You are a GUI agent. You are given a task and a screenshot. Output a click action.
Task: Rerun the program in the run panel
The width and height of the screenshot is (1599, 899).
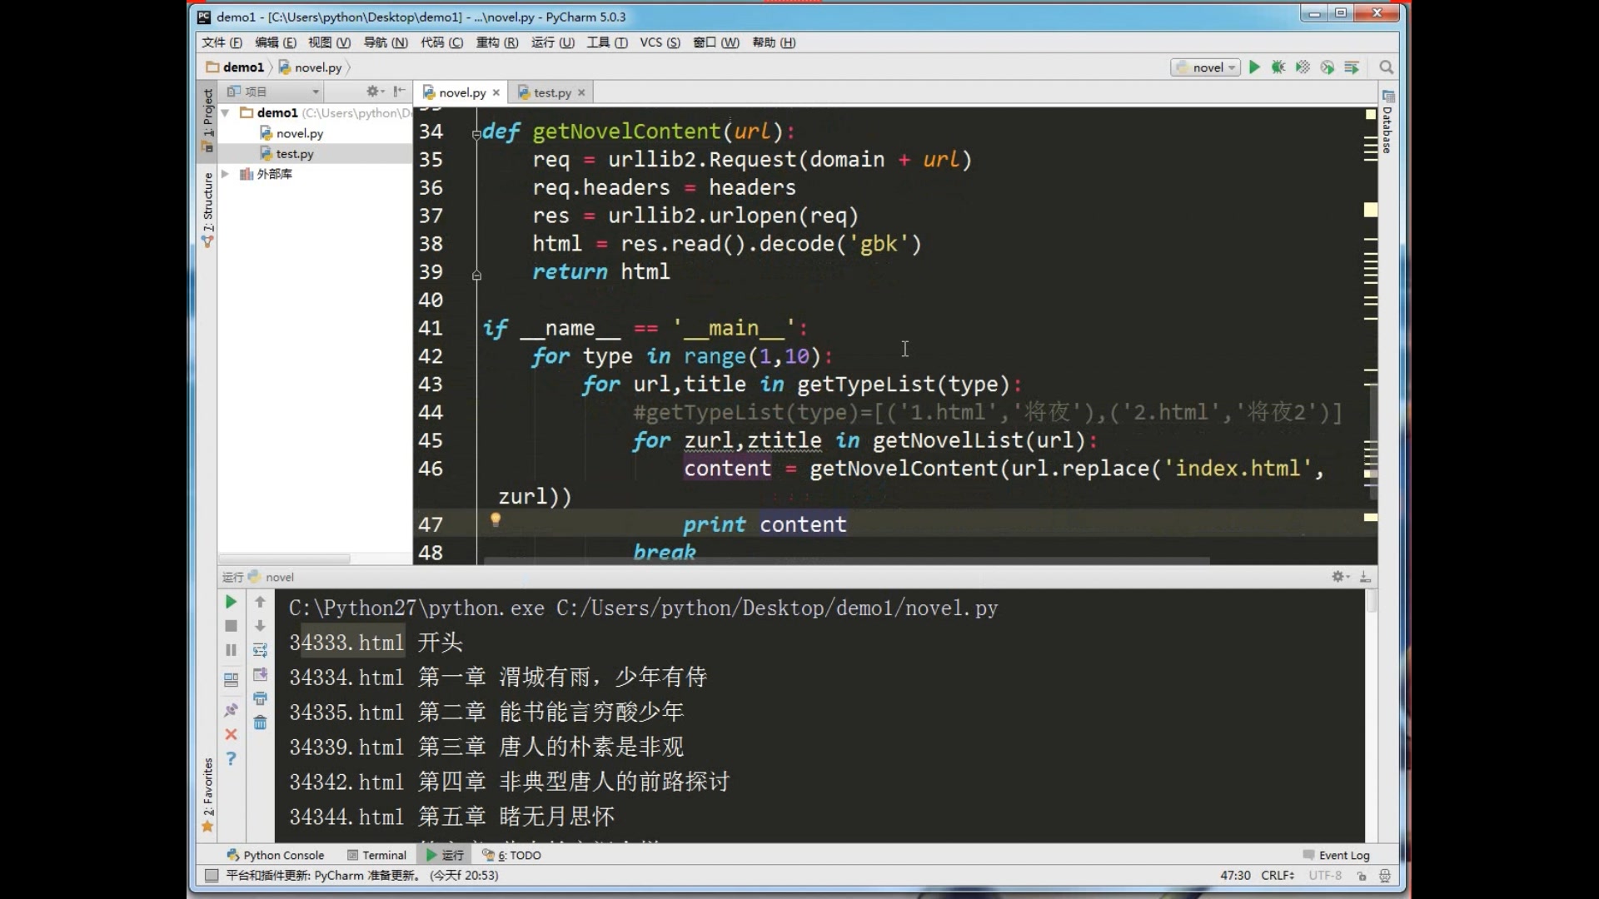pos(231,602)
